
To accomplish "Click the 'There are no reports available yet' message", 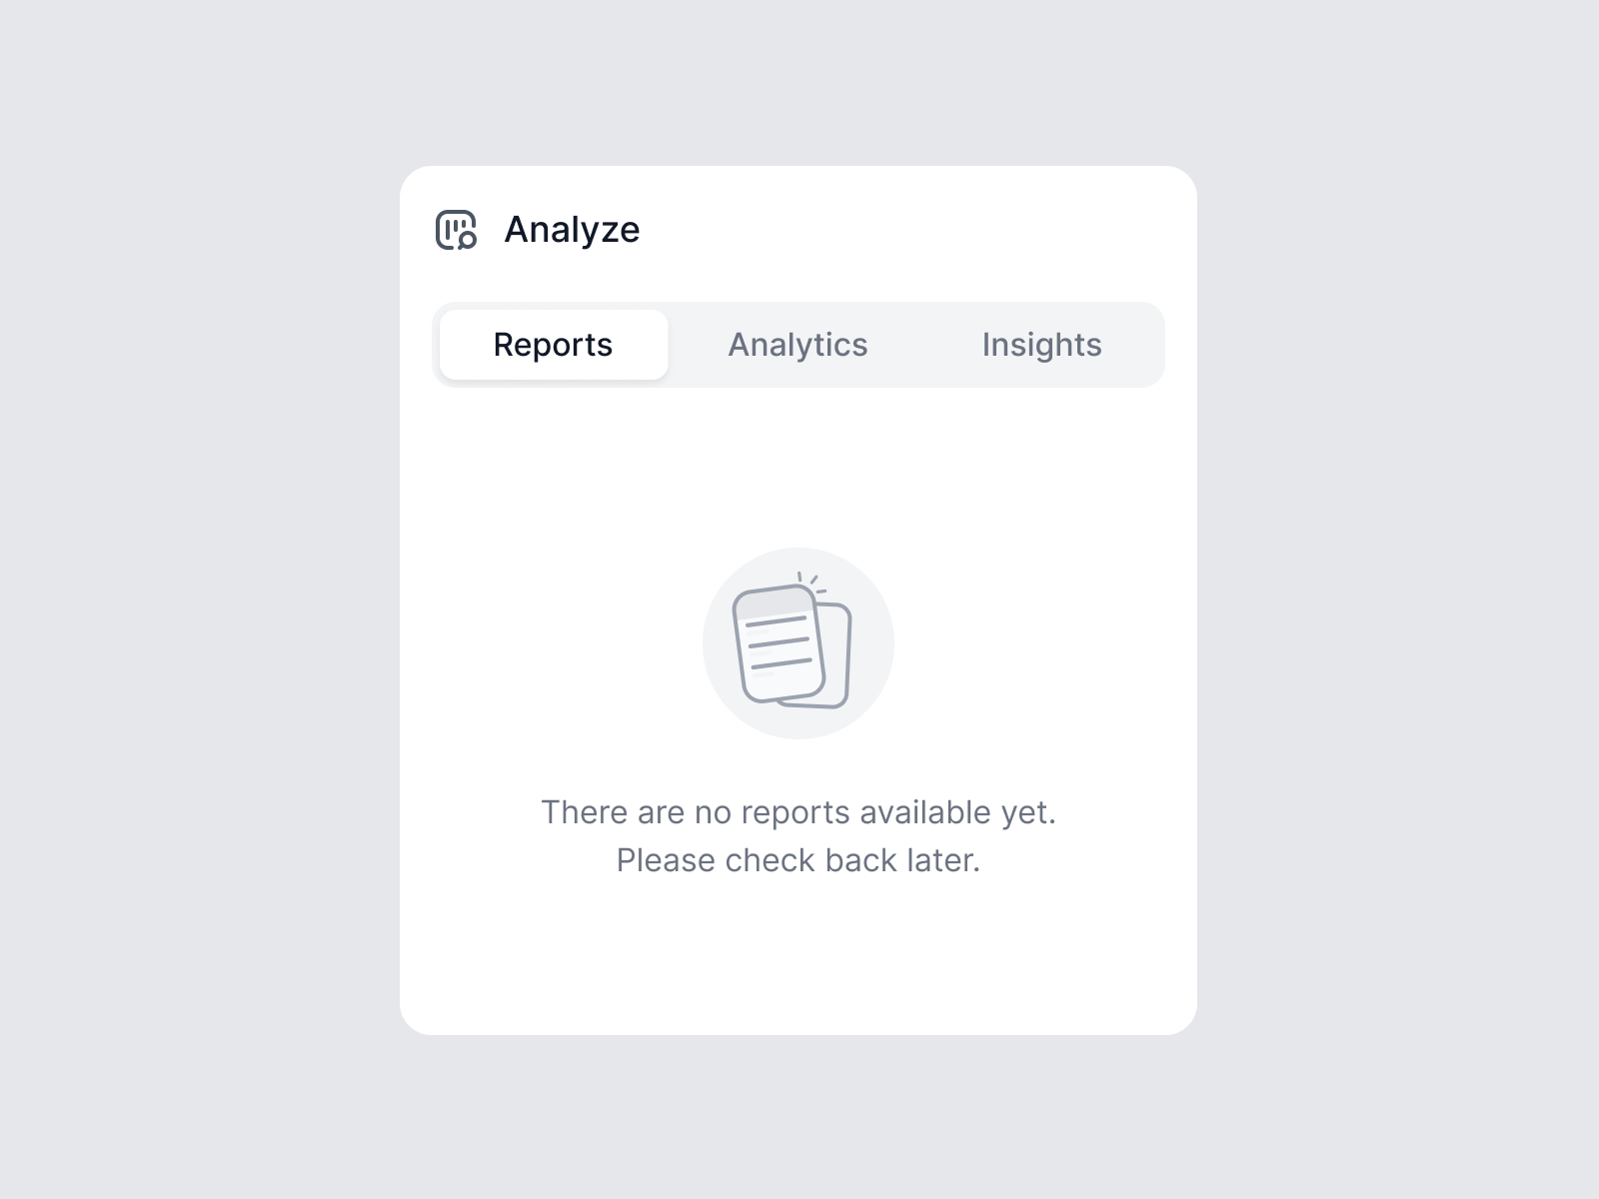I will pos(799,811).
